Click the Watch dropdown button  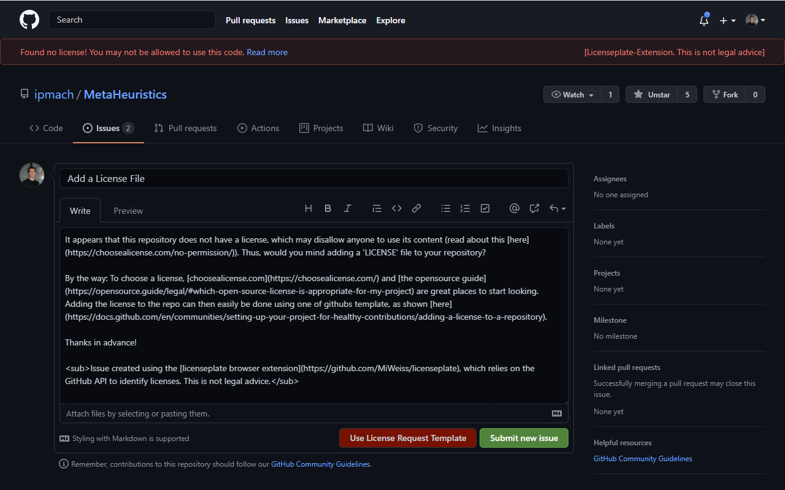[x=572, y=94]
